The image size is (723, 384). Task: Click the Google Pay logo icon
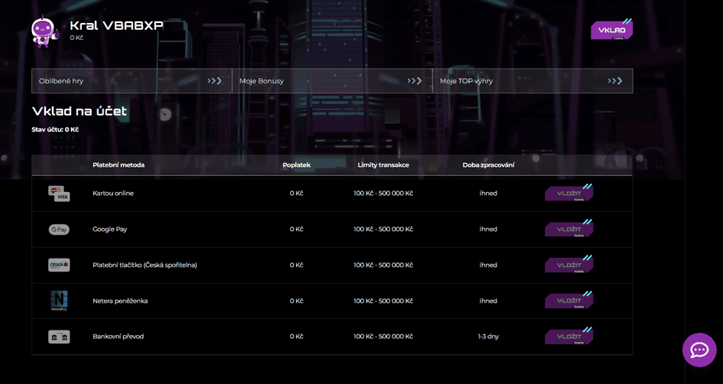click(59, 229)
